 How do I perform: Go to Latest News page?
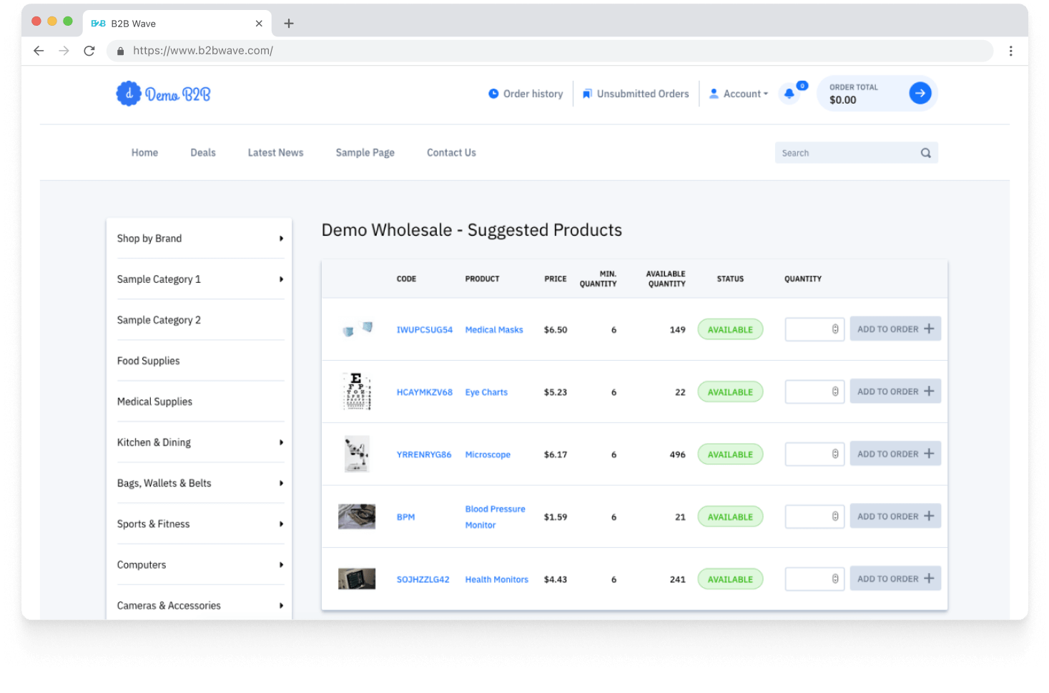(275, 153)
